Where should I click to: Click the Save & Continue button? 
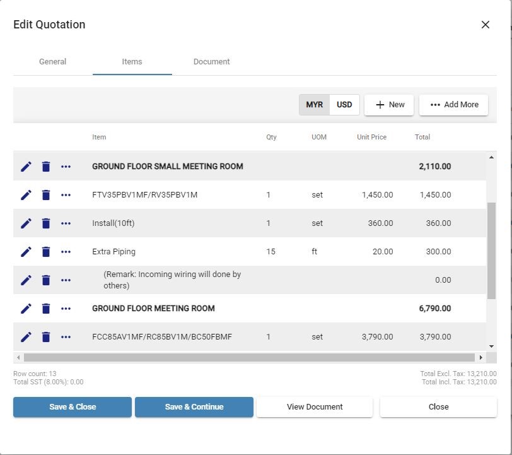point(194,407)
